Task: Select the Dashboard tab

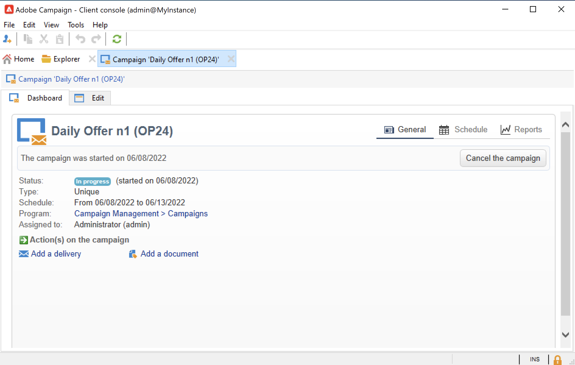Action: coord(35,98)
